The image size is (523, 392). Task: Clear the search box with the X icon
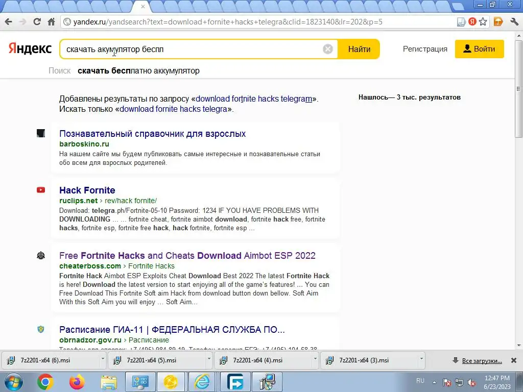click(328, 49)
